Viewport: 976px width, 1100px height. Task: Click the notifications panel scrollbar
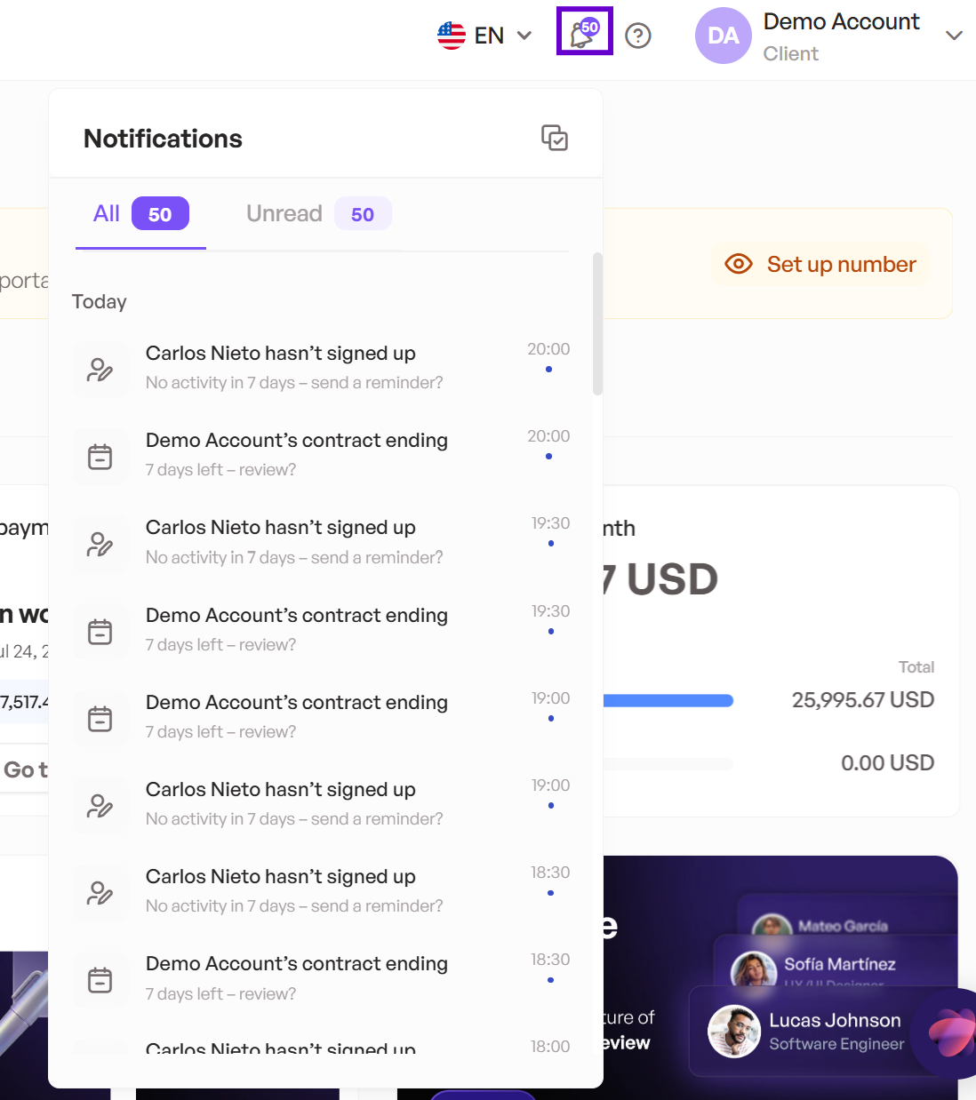(x=597, y=323)
